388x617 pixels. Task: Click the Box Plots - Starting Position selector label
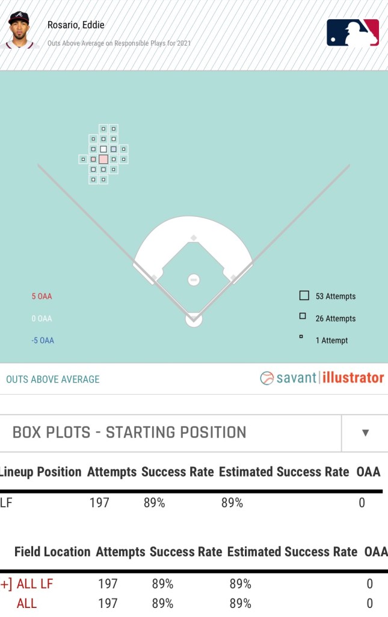point(129,433)
